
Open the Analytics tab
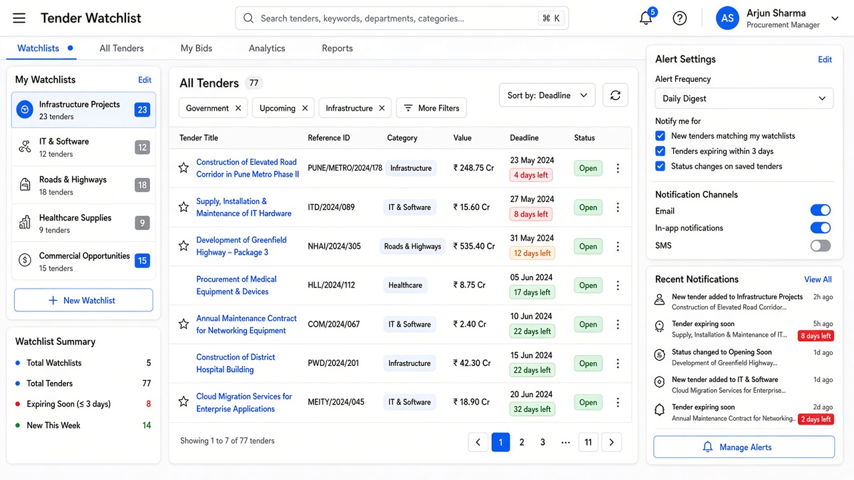267,48
